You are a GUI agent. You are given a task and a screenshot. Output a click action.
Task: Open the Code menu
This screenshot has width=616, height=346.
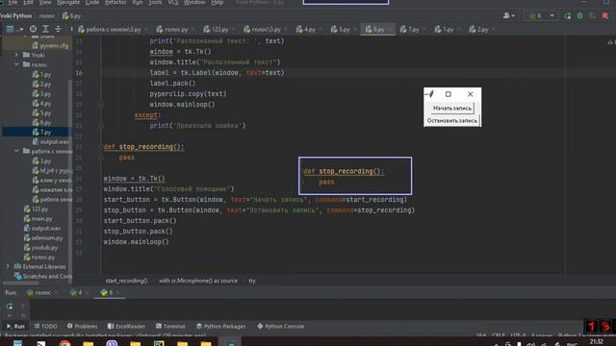tap(92, 2)
